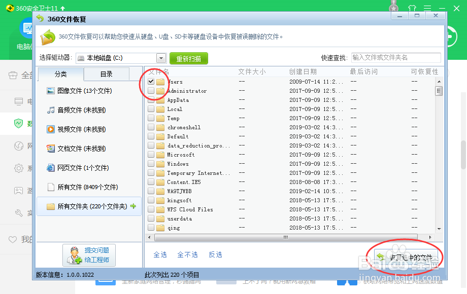
Task: Click the briefcase icon in background sidebar
Action: tap(13, 75)
